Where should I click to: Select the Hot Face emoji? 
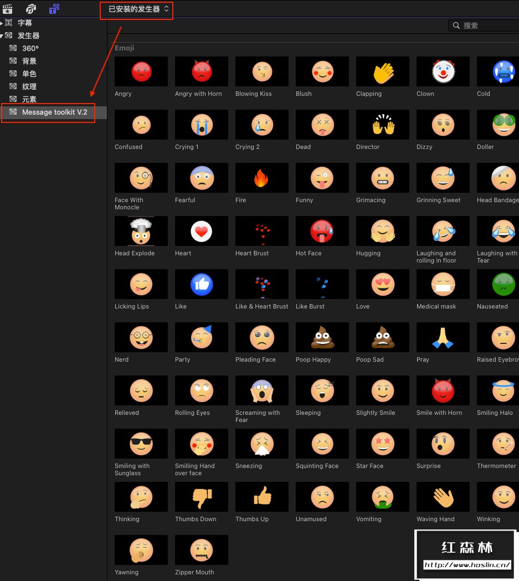(x=322, y=231)
